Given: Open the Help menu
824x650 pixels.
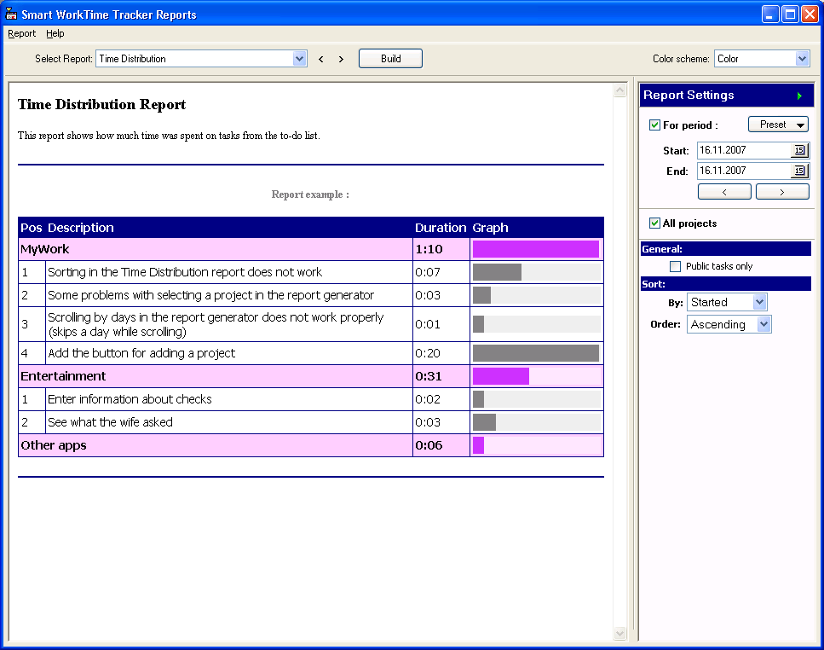Looking at the screenshot, I should [55, 33].
